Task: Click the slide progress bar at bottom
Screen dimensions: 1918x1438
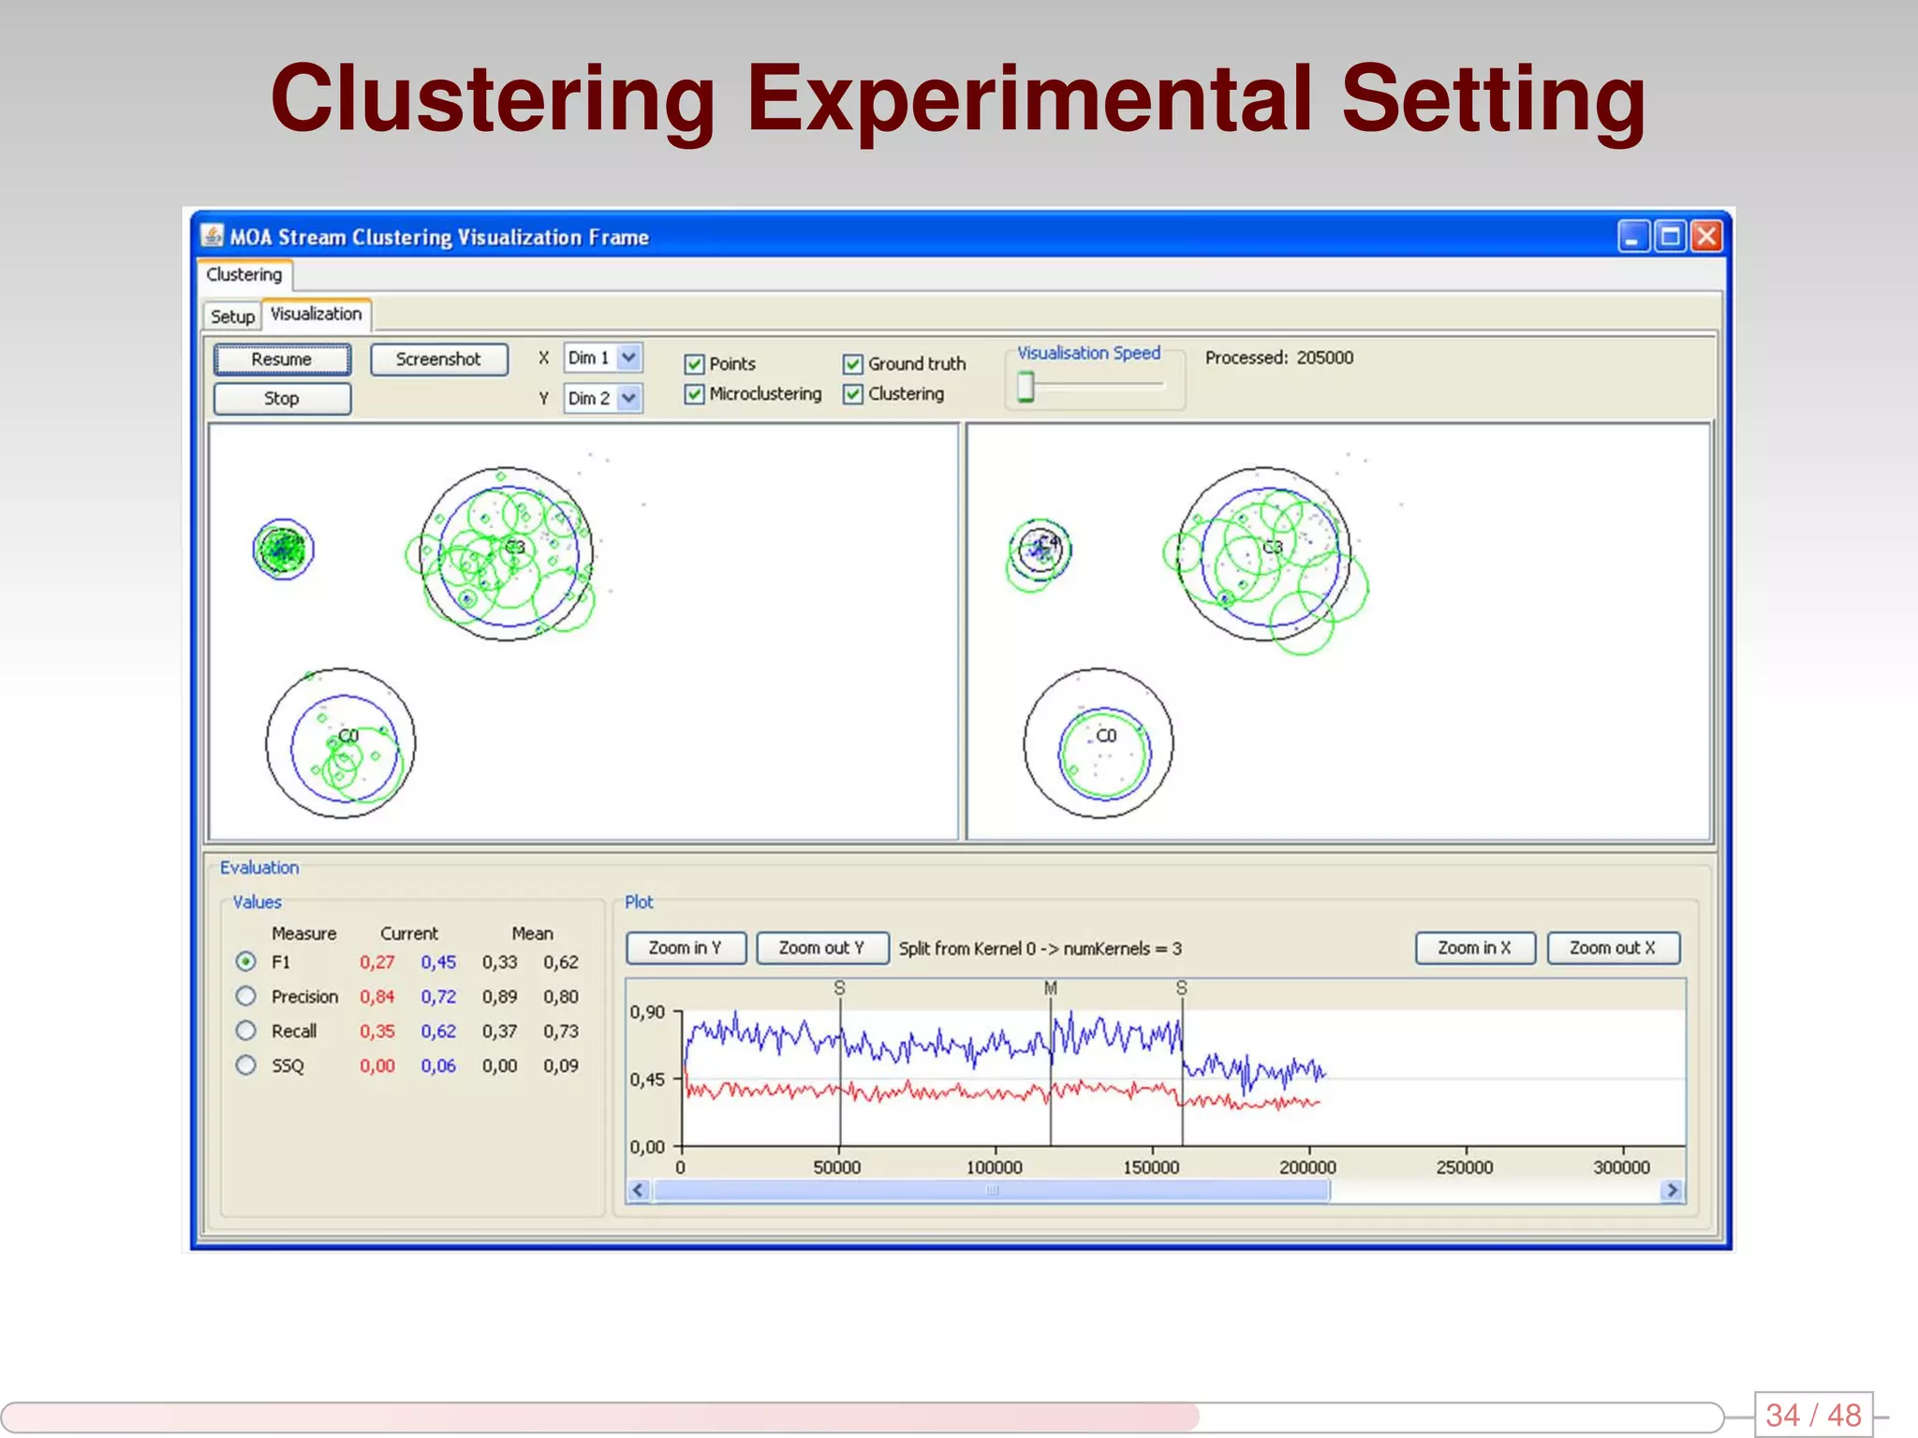Action: point(862,1416)
